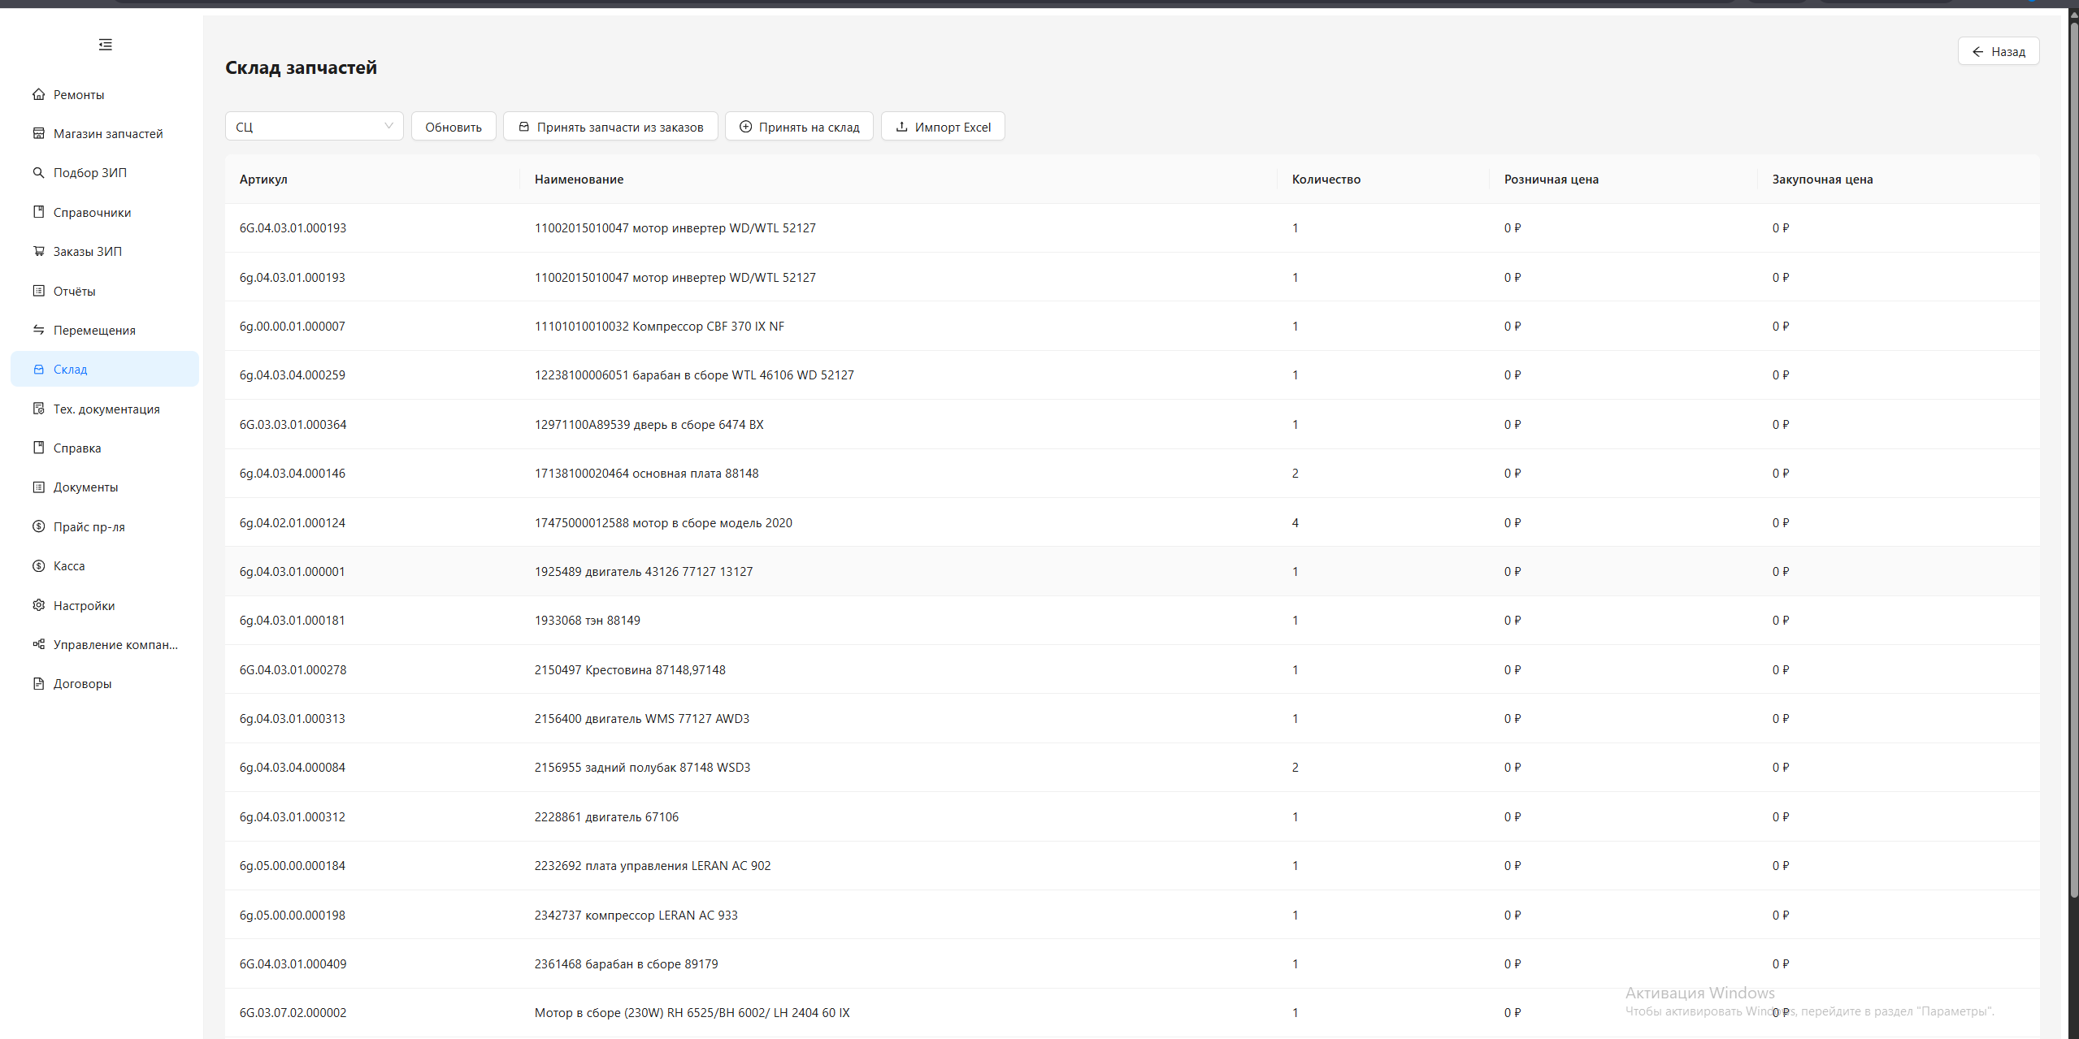The image size is (2079, 1039).
Task: Click the 1933068 тэн 88149 row name
Action: (587, 621)
